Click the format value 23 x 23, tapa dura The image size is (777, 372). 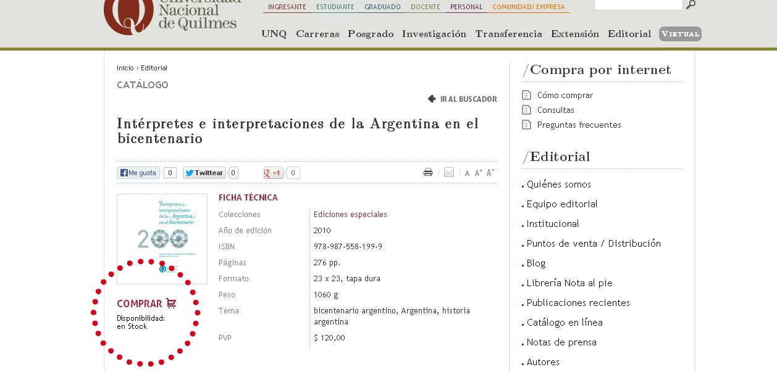coord(347,279)
